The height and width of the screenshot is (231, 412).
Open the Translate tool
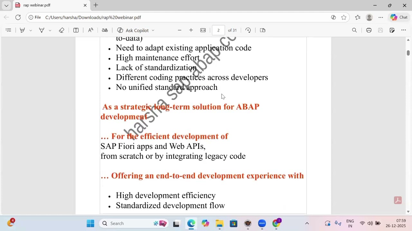coord(105,30)
